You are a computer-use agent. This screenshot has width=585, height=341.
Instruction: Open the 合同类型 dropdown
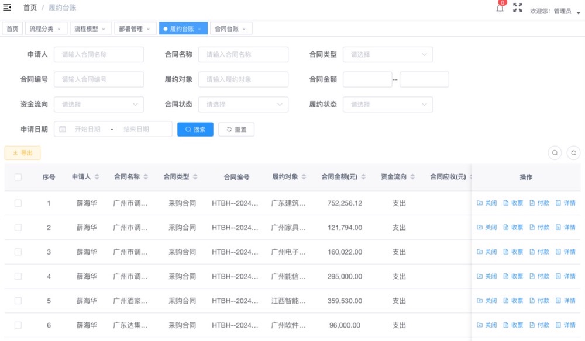tap(388, 55)
